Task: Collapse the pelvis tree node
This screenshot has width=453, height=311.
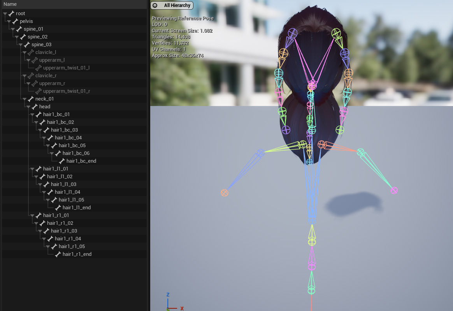Action: pos(9,21)
